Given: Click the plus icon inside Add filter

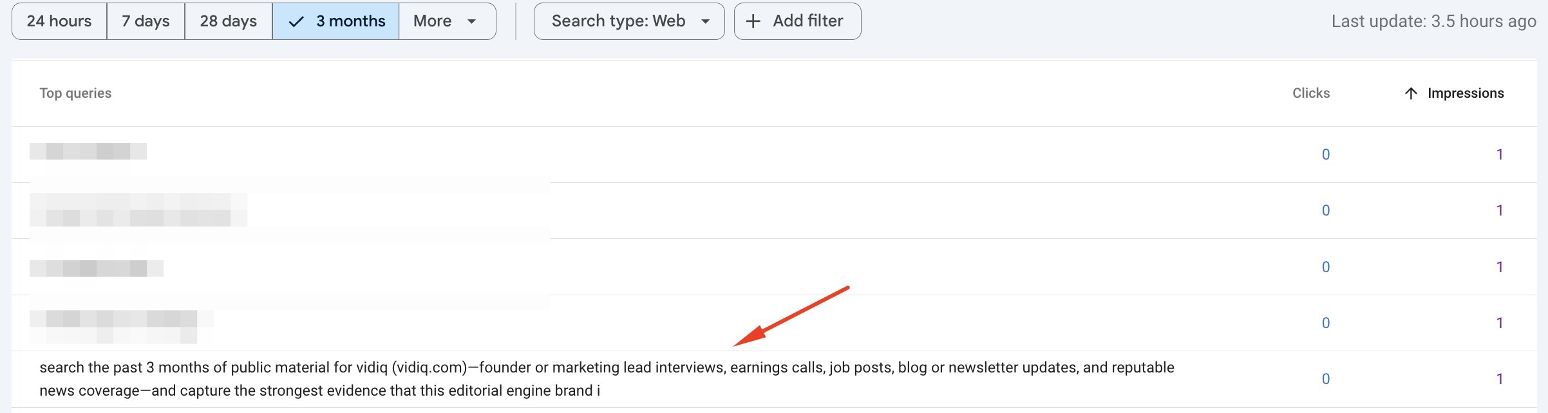Looking at the screenshot, I should (753, 21).
